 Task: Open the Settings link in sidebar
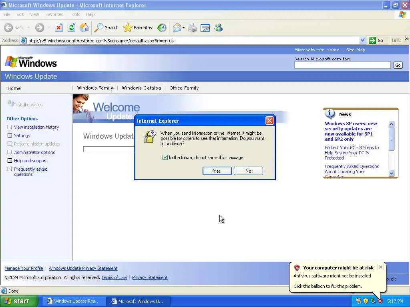click(22, 136)
